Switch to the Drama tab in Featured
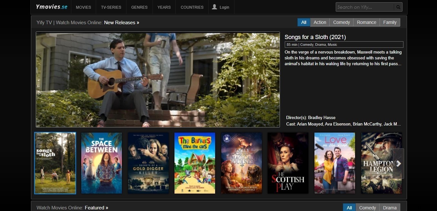Image resolution: width=437 pixels, height=211 pixels. click(390, 208)
